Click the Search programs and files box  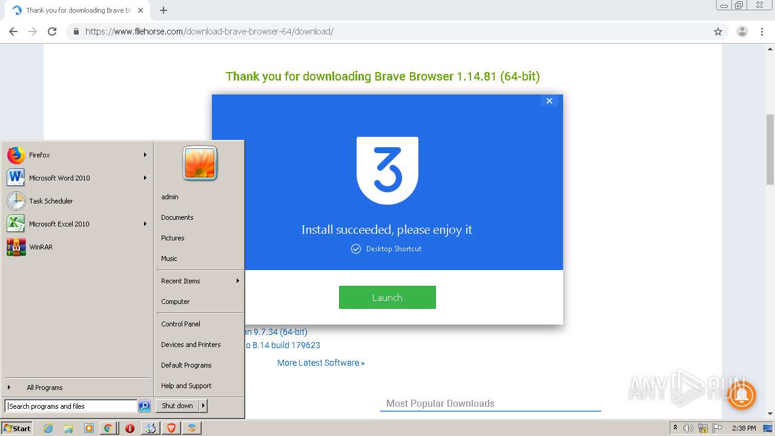pos(71,406)
